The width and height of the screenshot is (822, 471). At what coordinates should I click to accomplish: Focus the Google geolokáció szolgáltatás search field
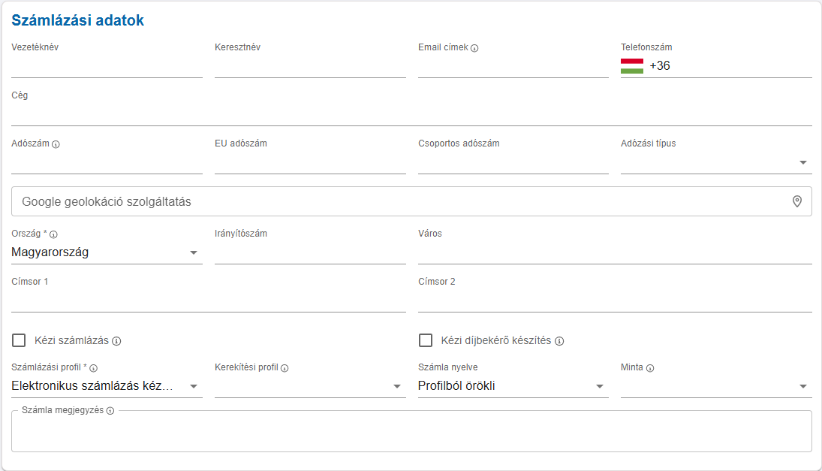point(398,201)
